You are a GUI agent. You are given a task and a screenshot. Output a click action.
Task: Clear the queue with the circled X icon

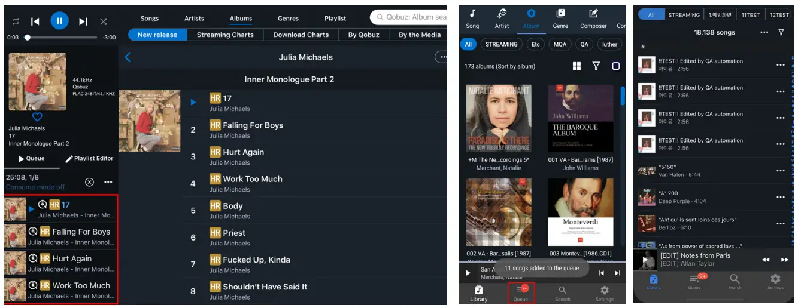point(89,182)
